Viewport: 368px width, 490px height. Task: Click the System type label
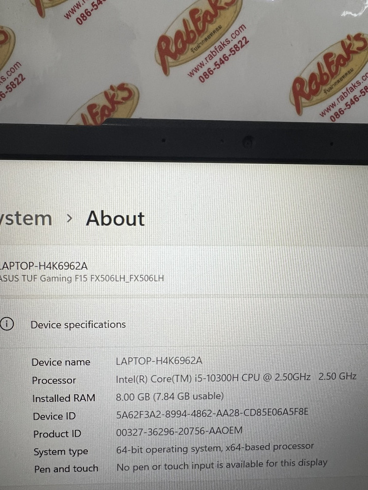(x=62, y=452)
